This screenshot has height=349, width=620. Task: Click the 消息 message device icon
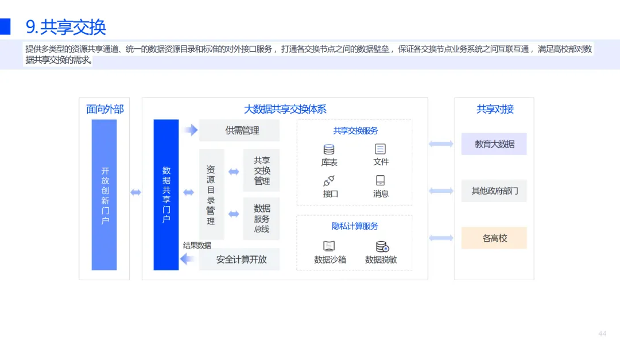381,181
